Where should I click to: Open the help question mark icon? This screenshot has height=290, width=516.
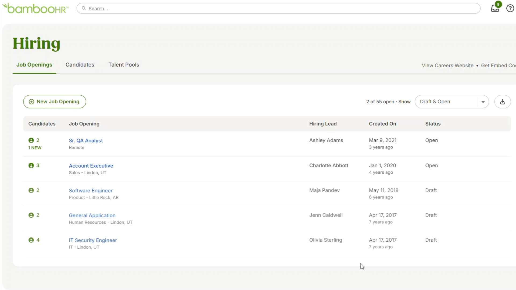coord(510,8)
